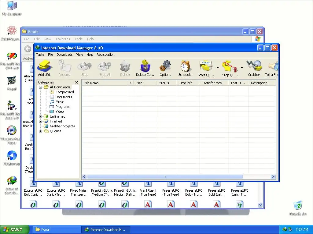Open the Start Queue dropdown arrow
Screen dimensions: 313x234
[218, 68]
